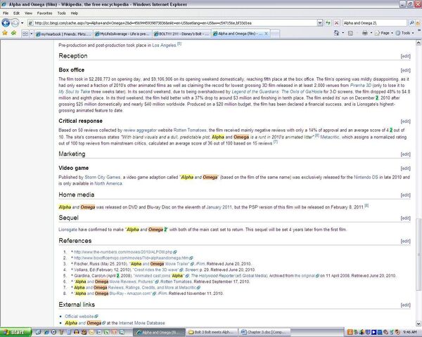Open the Storm City Games link

pyautogui.click(x=103, y=177)
